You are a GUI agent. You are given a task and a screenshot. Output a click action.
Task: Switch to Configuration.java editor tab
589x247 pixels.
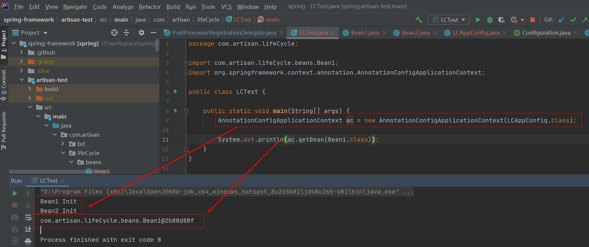tap(546, 33)
